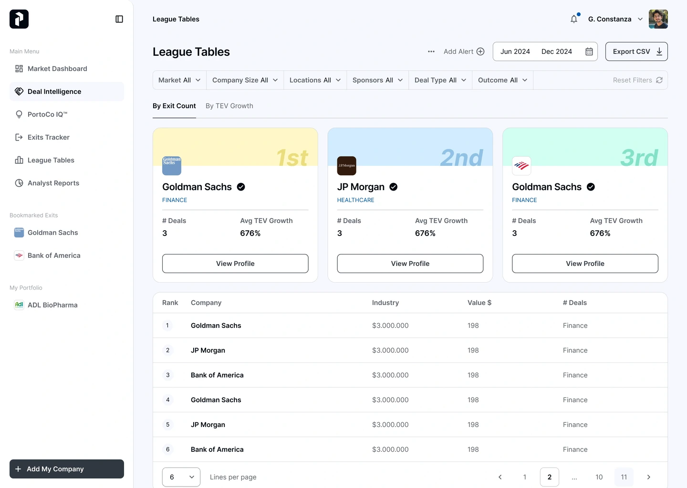Click Dec 2024 end date field
This screenshot has width=687, height=488.
pyautogui.click(x=557, y=51)
